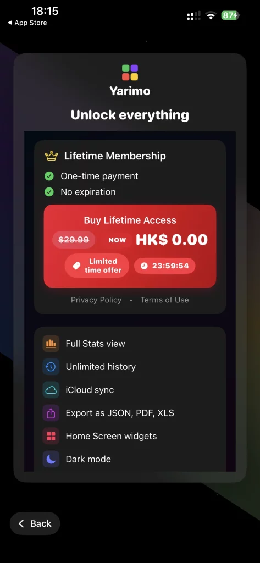Tap the Home Screen widgets grid icon

pyautogui.click(x=51, y=436)
